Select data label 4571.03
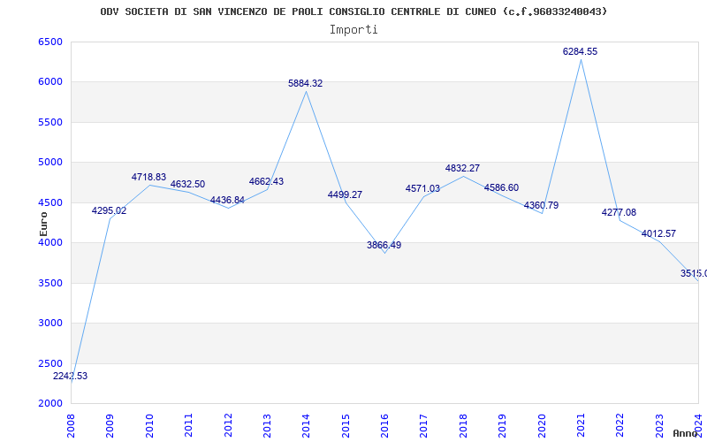 (422, 189)
